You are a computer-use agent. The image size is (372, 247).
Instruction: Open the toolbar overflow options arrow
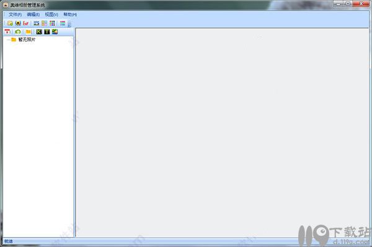pyautogui.click(x=69, y=24)
